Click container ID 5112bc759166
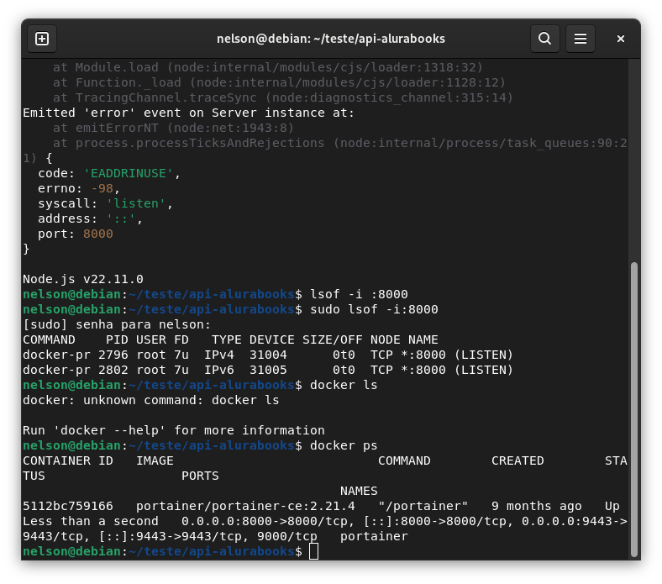Viewport: 662px width, 584px height. click(68, 506)
